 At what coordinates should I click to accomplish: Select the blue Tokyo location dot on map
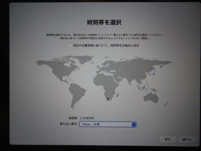154,74
